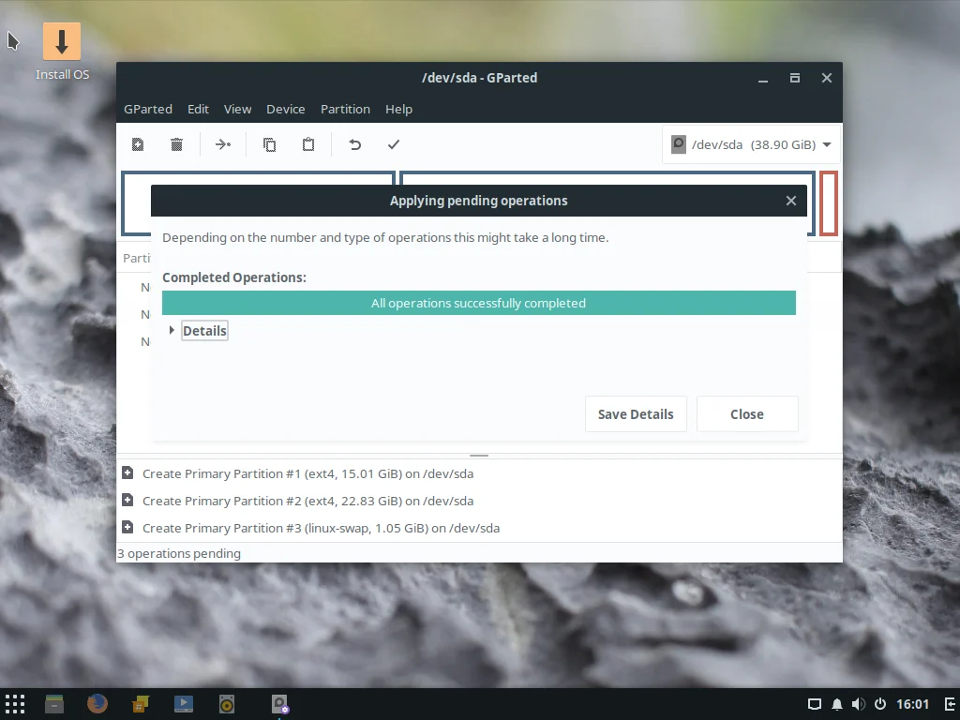Click the display tray icon
Viewport: 960px width, 720px height.
tap(815, 704)
